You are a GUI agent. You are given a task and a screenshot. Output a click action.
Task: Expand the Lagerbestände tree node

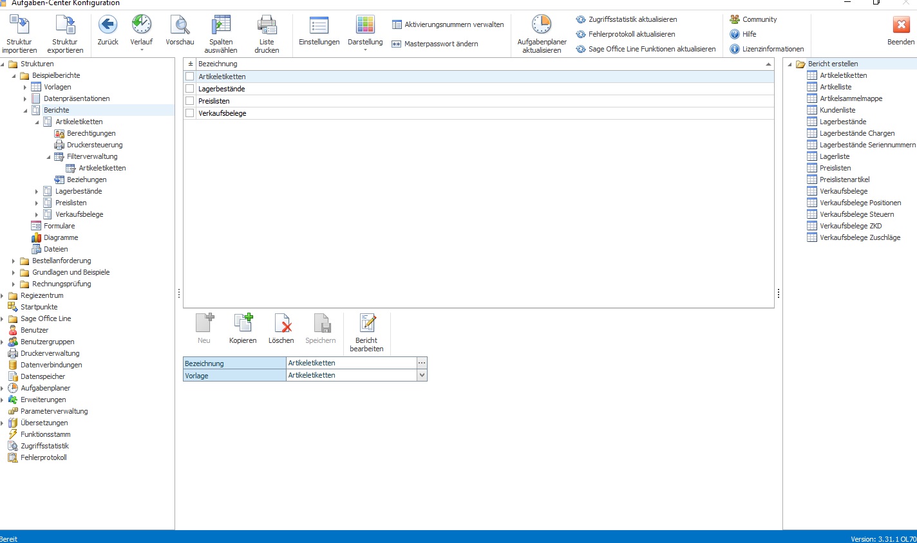(x=37, y=191)
